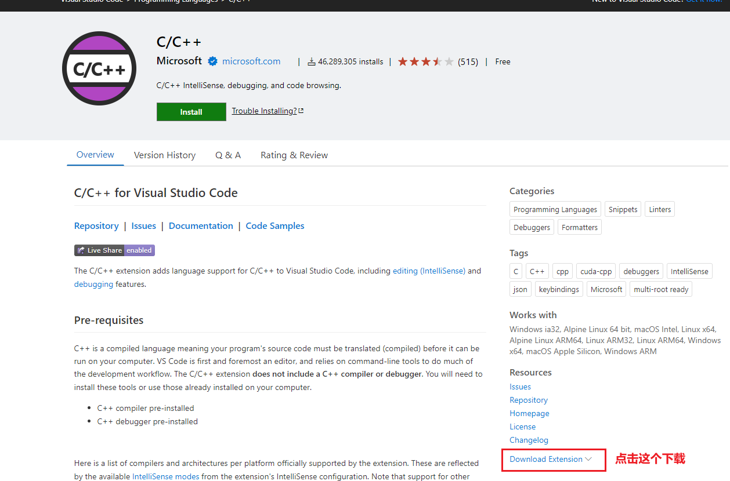The height and width of the screenshot is (481, 730).
Task: Select the Debuggers category
Action: tap(532, 227)
